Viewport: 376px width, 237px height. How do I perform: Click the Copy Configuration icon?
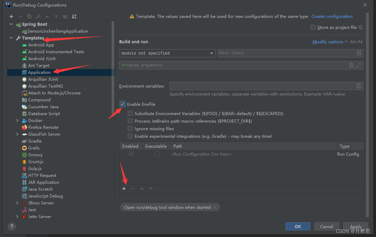[x=29, y=16]
